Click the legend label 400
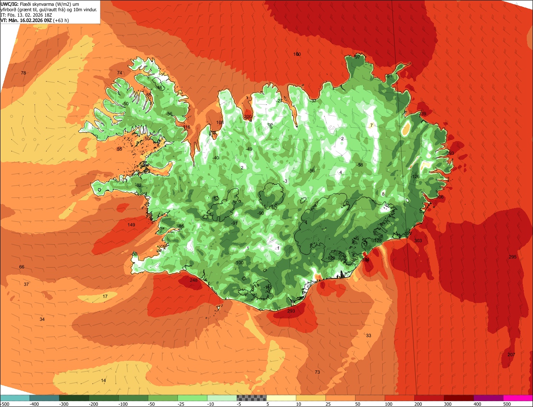The height and width of the screenshot is (407, 533). point(477,404)
